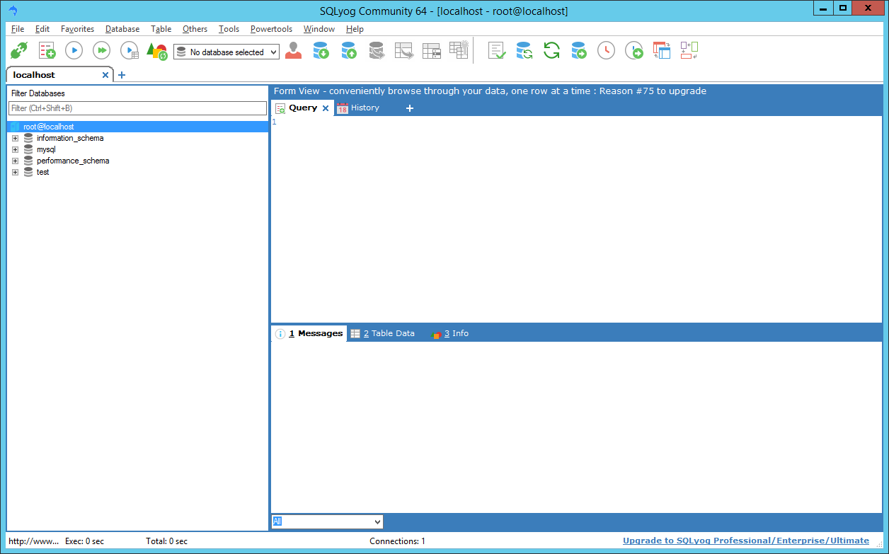Expand the mysql database node
Screen dimensions: 889x554
click(x=15, y=150)
